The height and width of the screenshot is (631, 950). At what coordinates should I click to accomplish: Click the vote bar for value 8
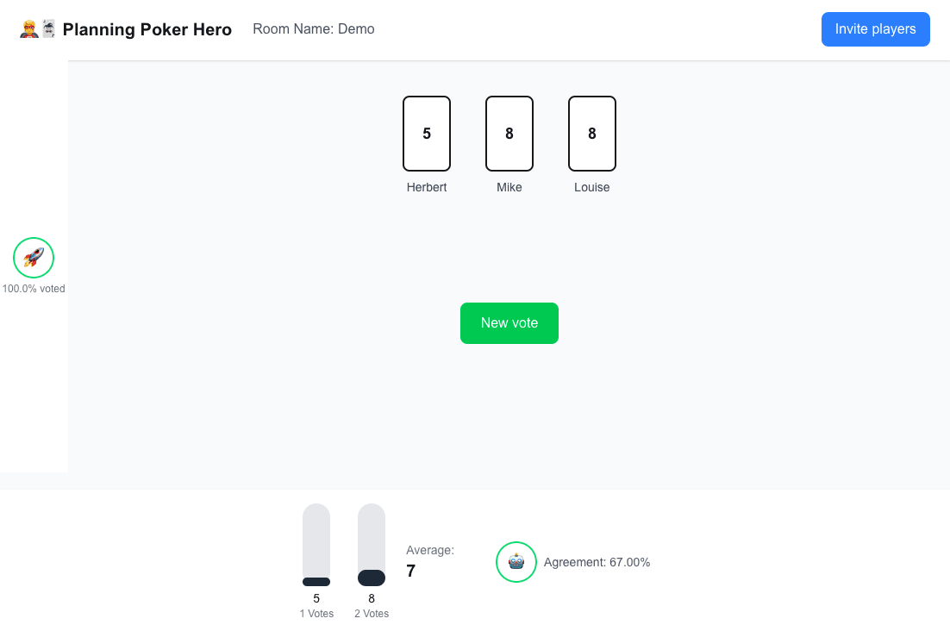(x=371, y=543)
